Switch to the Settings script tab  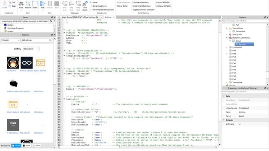click(108, 17)
